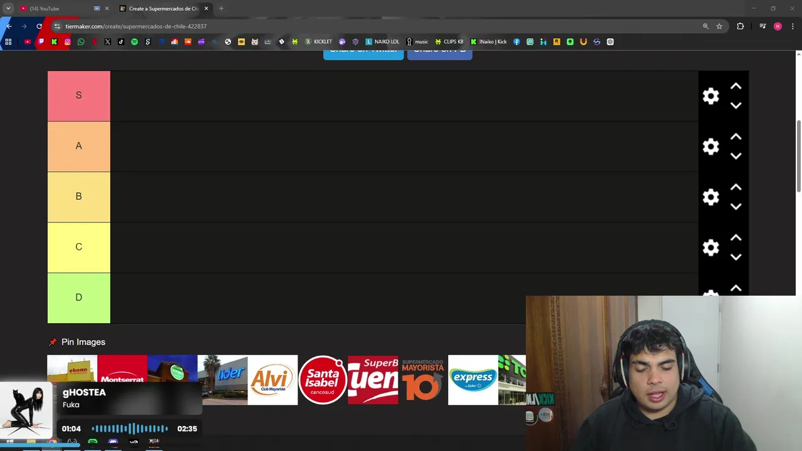Image resolution: width=802 pixels, height=451 pixels.
Task: Open settings gear for B tier
Action: (x=711, y=197)
